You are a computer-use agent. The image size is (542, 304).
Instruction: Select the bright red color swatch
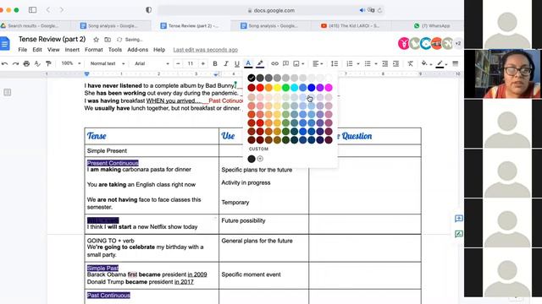(260, 88)
